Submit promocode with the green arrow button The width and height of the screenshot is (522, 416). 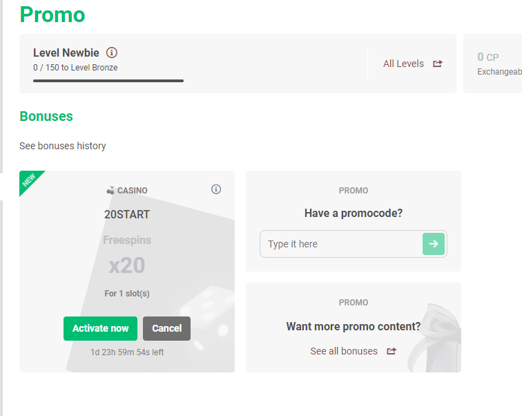pos(434,244)
